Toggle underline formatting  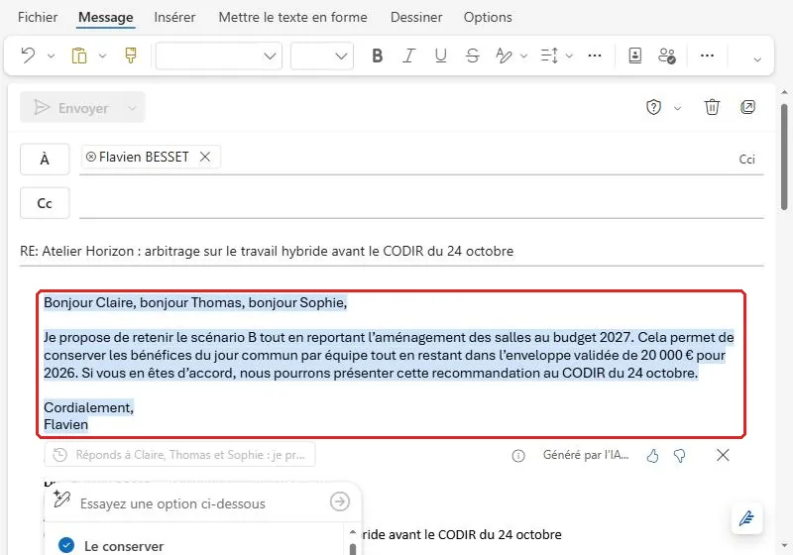pos(440,55)
